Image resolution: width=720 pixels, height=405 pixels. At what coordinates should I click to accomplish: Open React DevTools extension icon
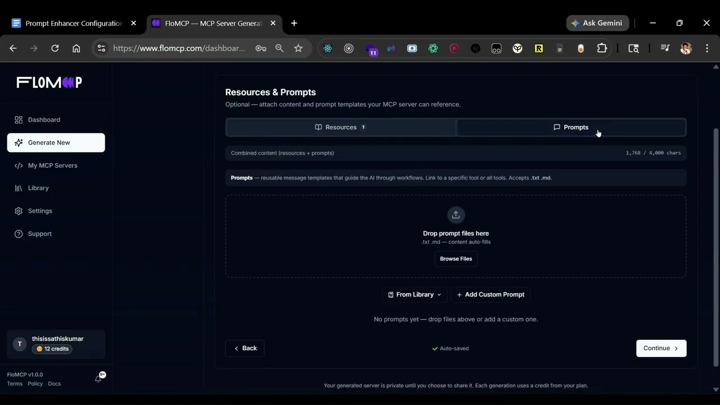click(x=328, y=48)
